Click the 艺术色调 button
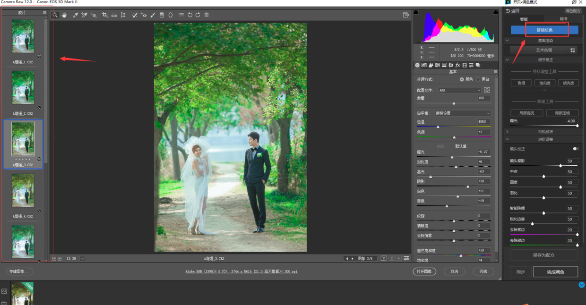This screenshot has height=305, width=586. (544, 50)
